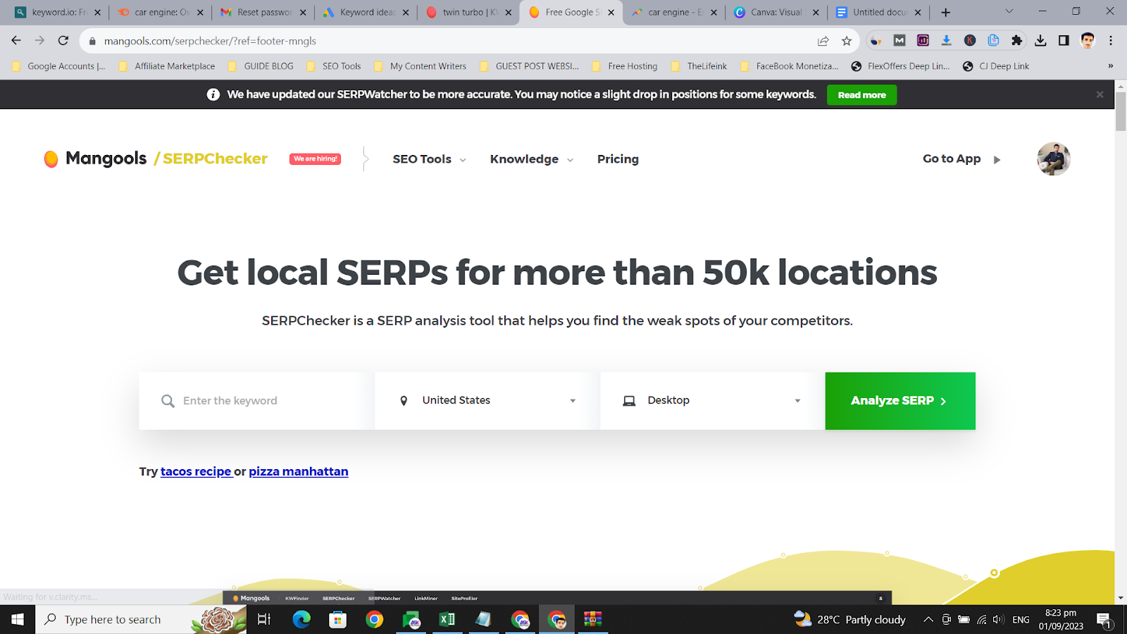Click SERPWatcher in the bottom Mangools bar
The width and height of the screenshot is (1127, 634).
pos(385,598)
